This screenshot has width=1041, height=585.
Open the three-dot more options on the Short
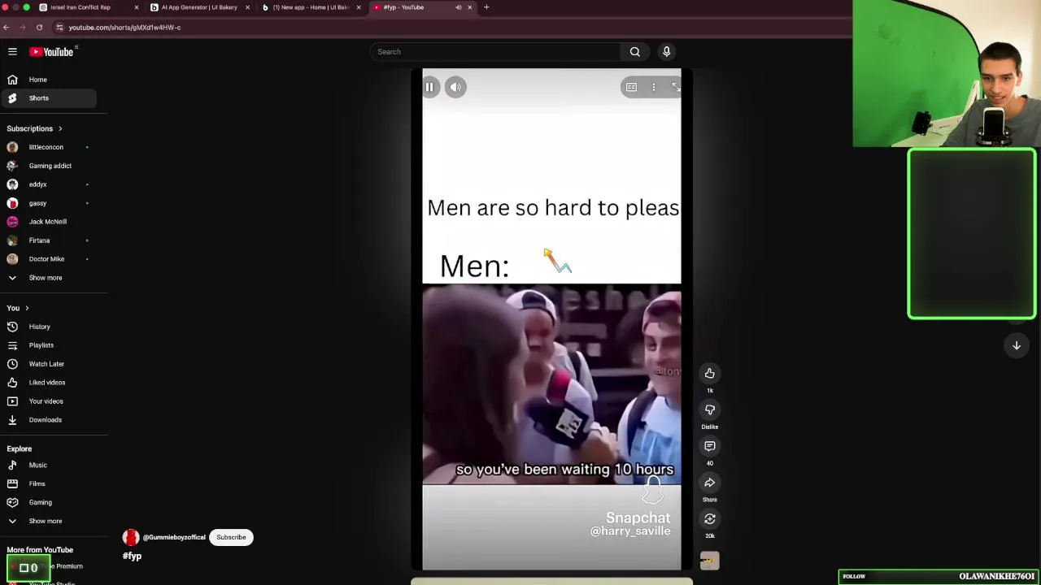(x=653, y=87)
